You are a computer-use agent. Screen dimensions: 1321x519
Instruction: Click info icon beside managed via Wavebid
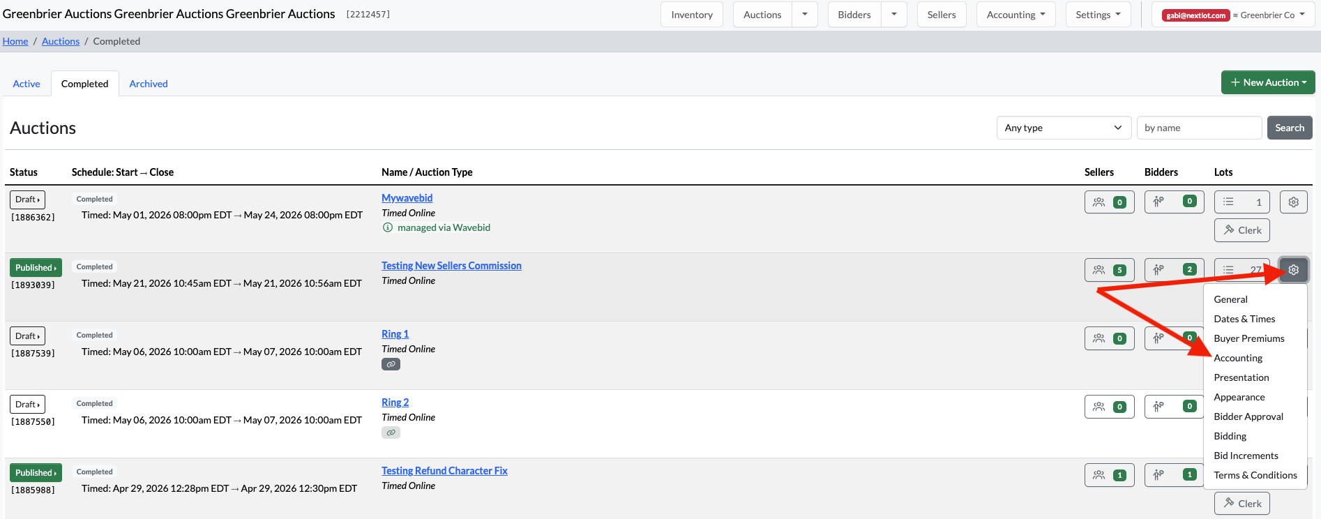click(388, 227)
